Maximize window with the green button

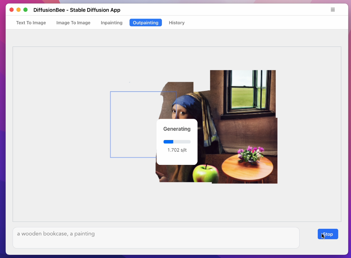click(25, 10)
